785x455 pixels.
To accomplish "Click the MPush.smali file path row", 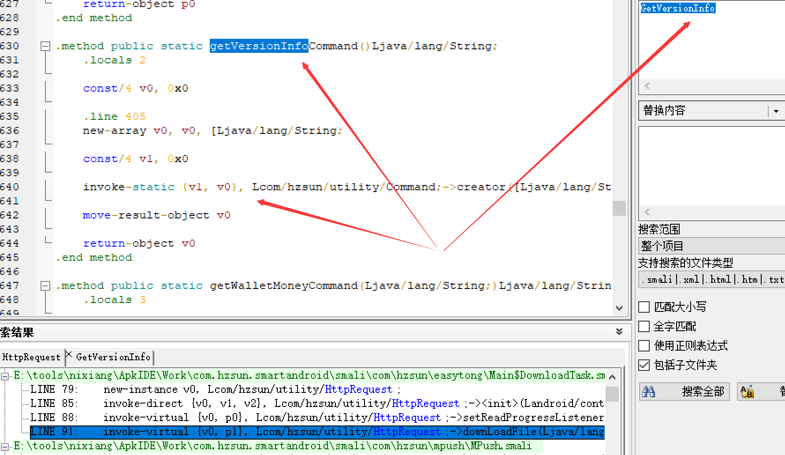I will pos(272,446).
